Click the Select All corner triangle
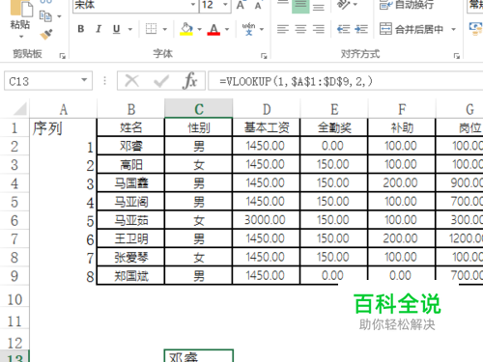 pos(19,108)
